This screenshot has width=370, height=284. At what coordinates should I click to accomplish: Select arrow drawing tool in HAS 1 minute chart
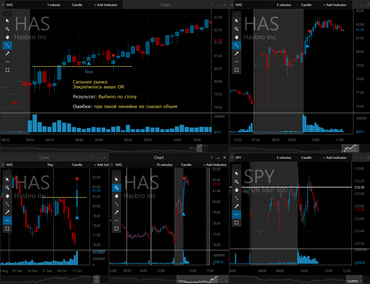[7, 53]
